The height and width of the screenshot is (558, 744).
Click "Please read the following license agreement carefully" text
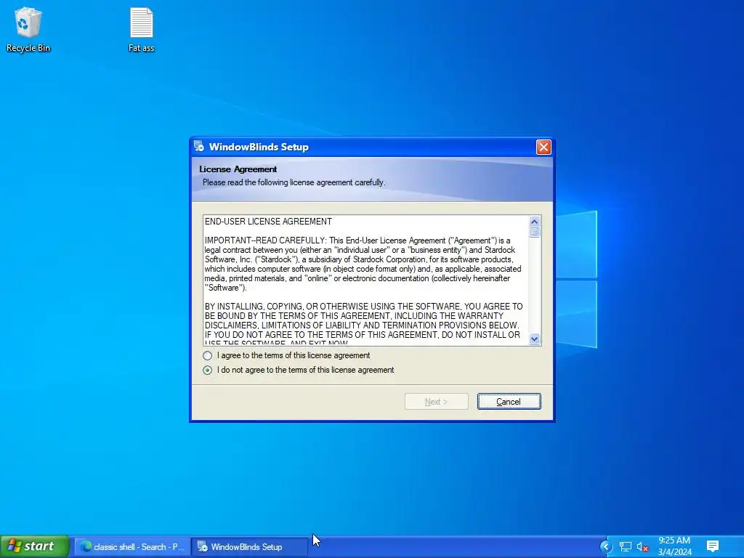294,182
